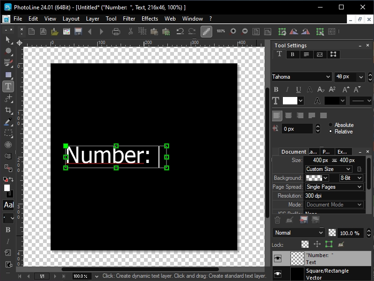Choose the Layer arrow tool

[8, 40]
